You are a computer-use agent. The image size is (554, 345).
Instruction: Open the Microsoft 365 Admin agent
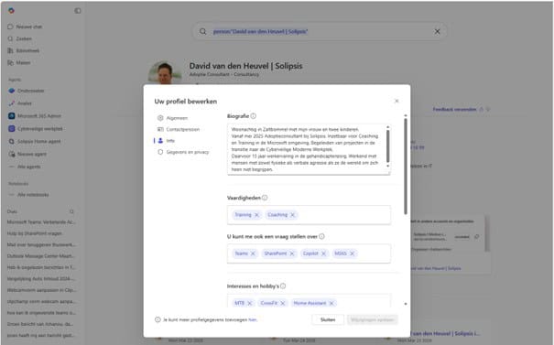(x=35, y=116)
